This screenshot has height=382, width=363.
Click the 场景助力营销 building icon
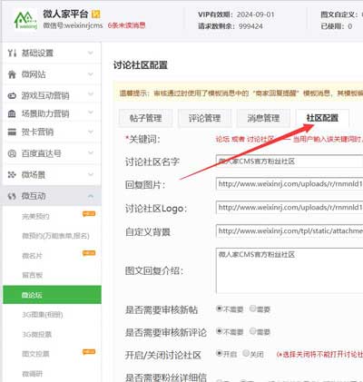point(12,113)
